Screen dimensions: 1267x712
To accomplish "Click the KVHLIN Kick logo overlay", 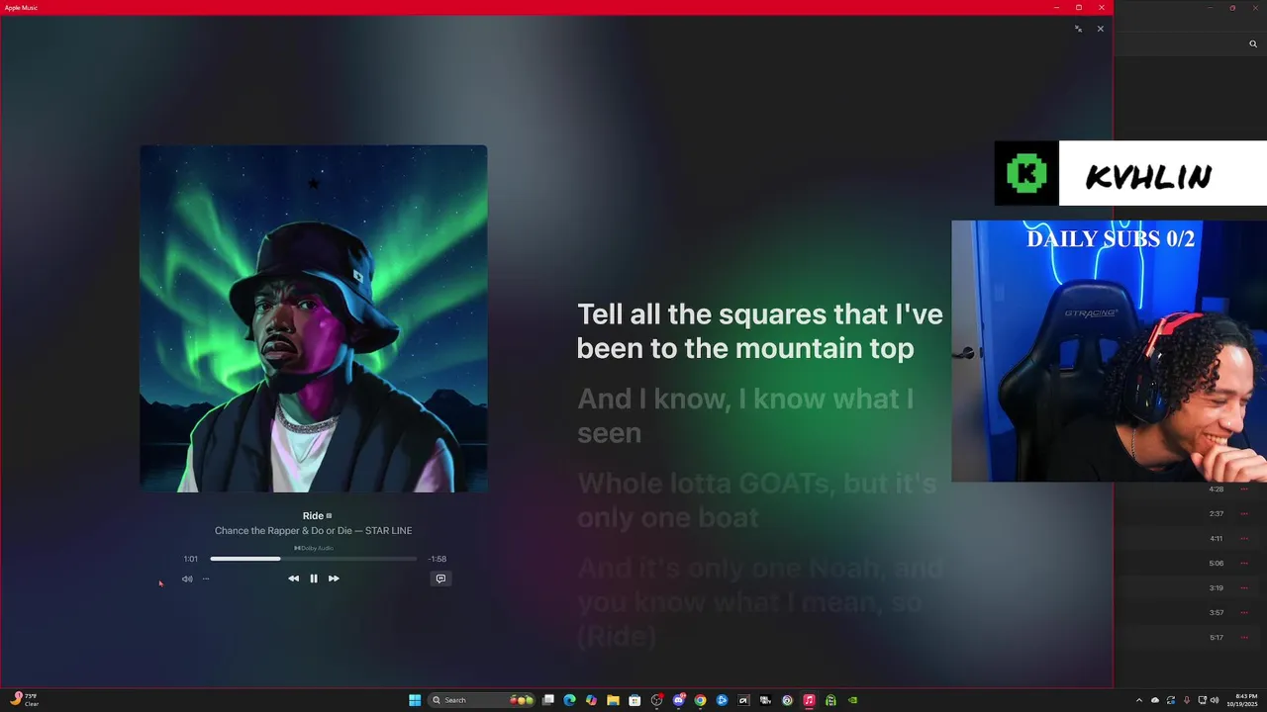I will pyautogui.click(x=1026, y=173).
